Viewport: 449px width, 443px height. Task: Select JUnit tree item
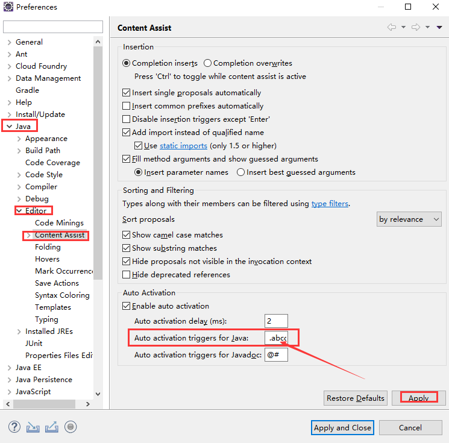[34, 344]
